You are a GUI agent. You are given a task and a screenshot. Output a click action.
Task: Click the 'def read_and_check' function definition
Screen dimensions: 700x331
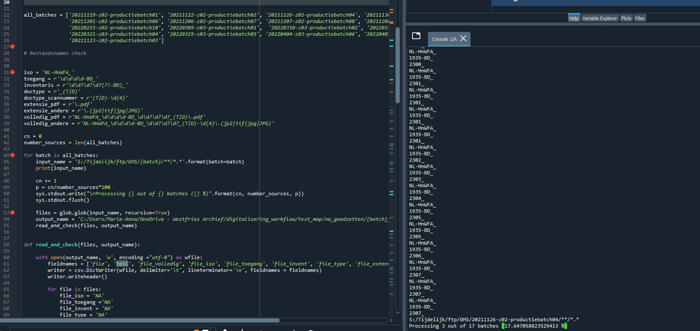point(81,244)
